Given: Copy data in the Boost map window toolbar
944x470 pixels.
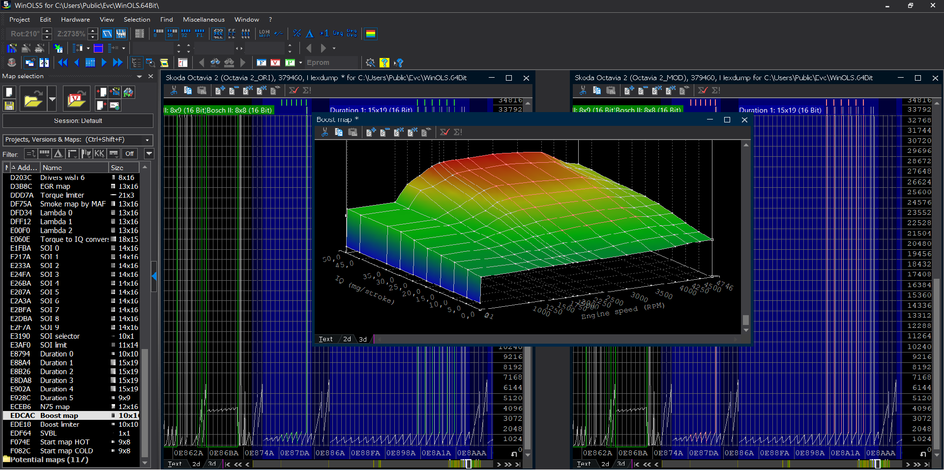Looking at the screenshot, I should [x=339, y=132].
